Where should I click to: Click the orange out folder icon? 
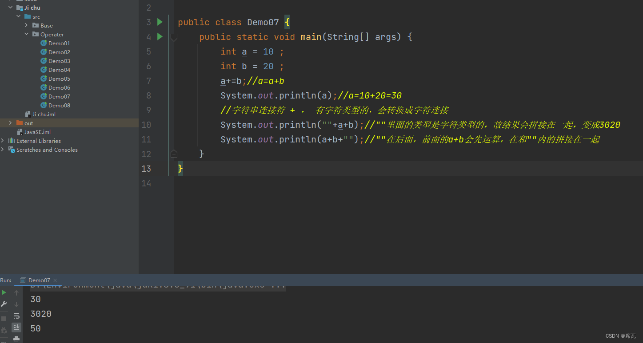point(20,123)
